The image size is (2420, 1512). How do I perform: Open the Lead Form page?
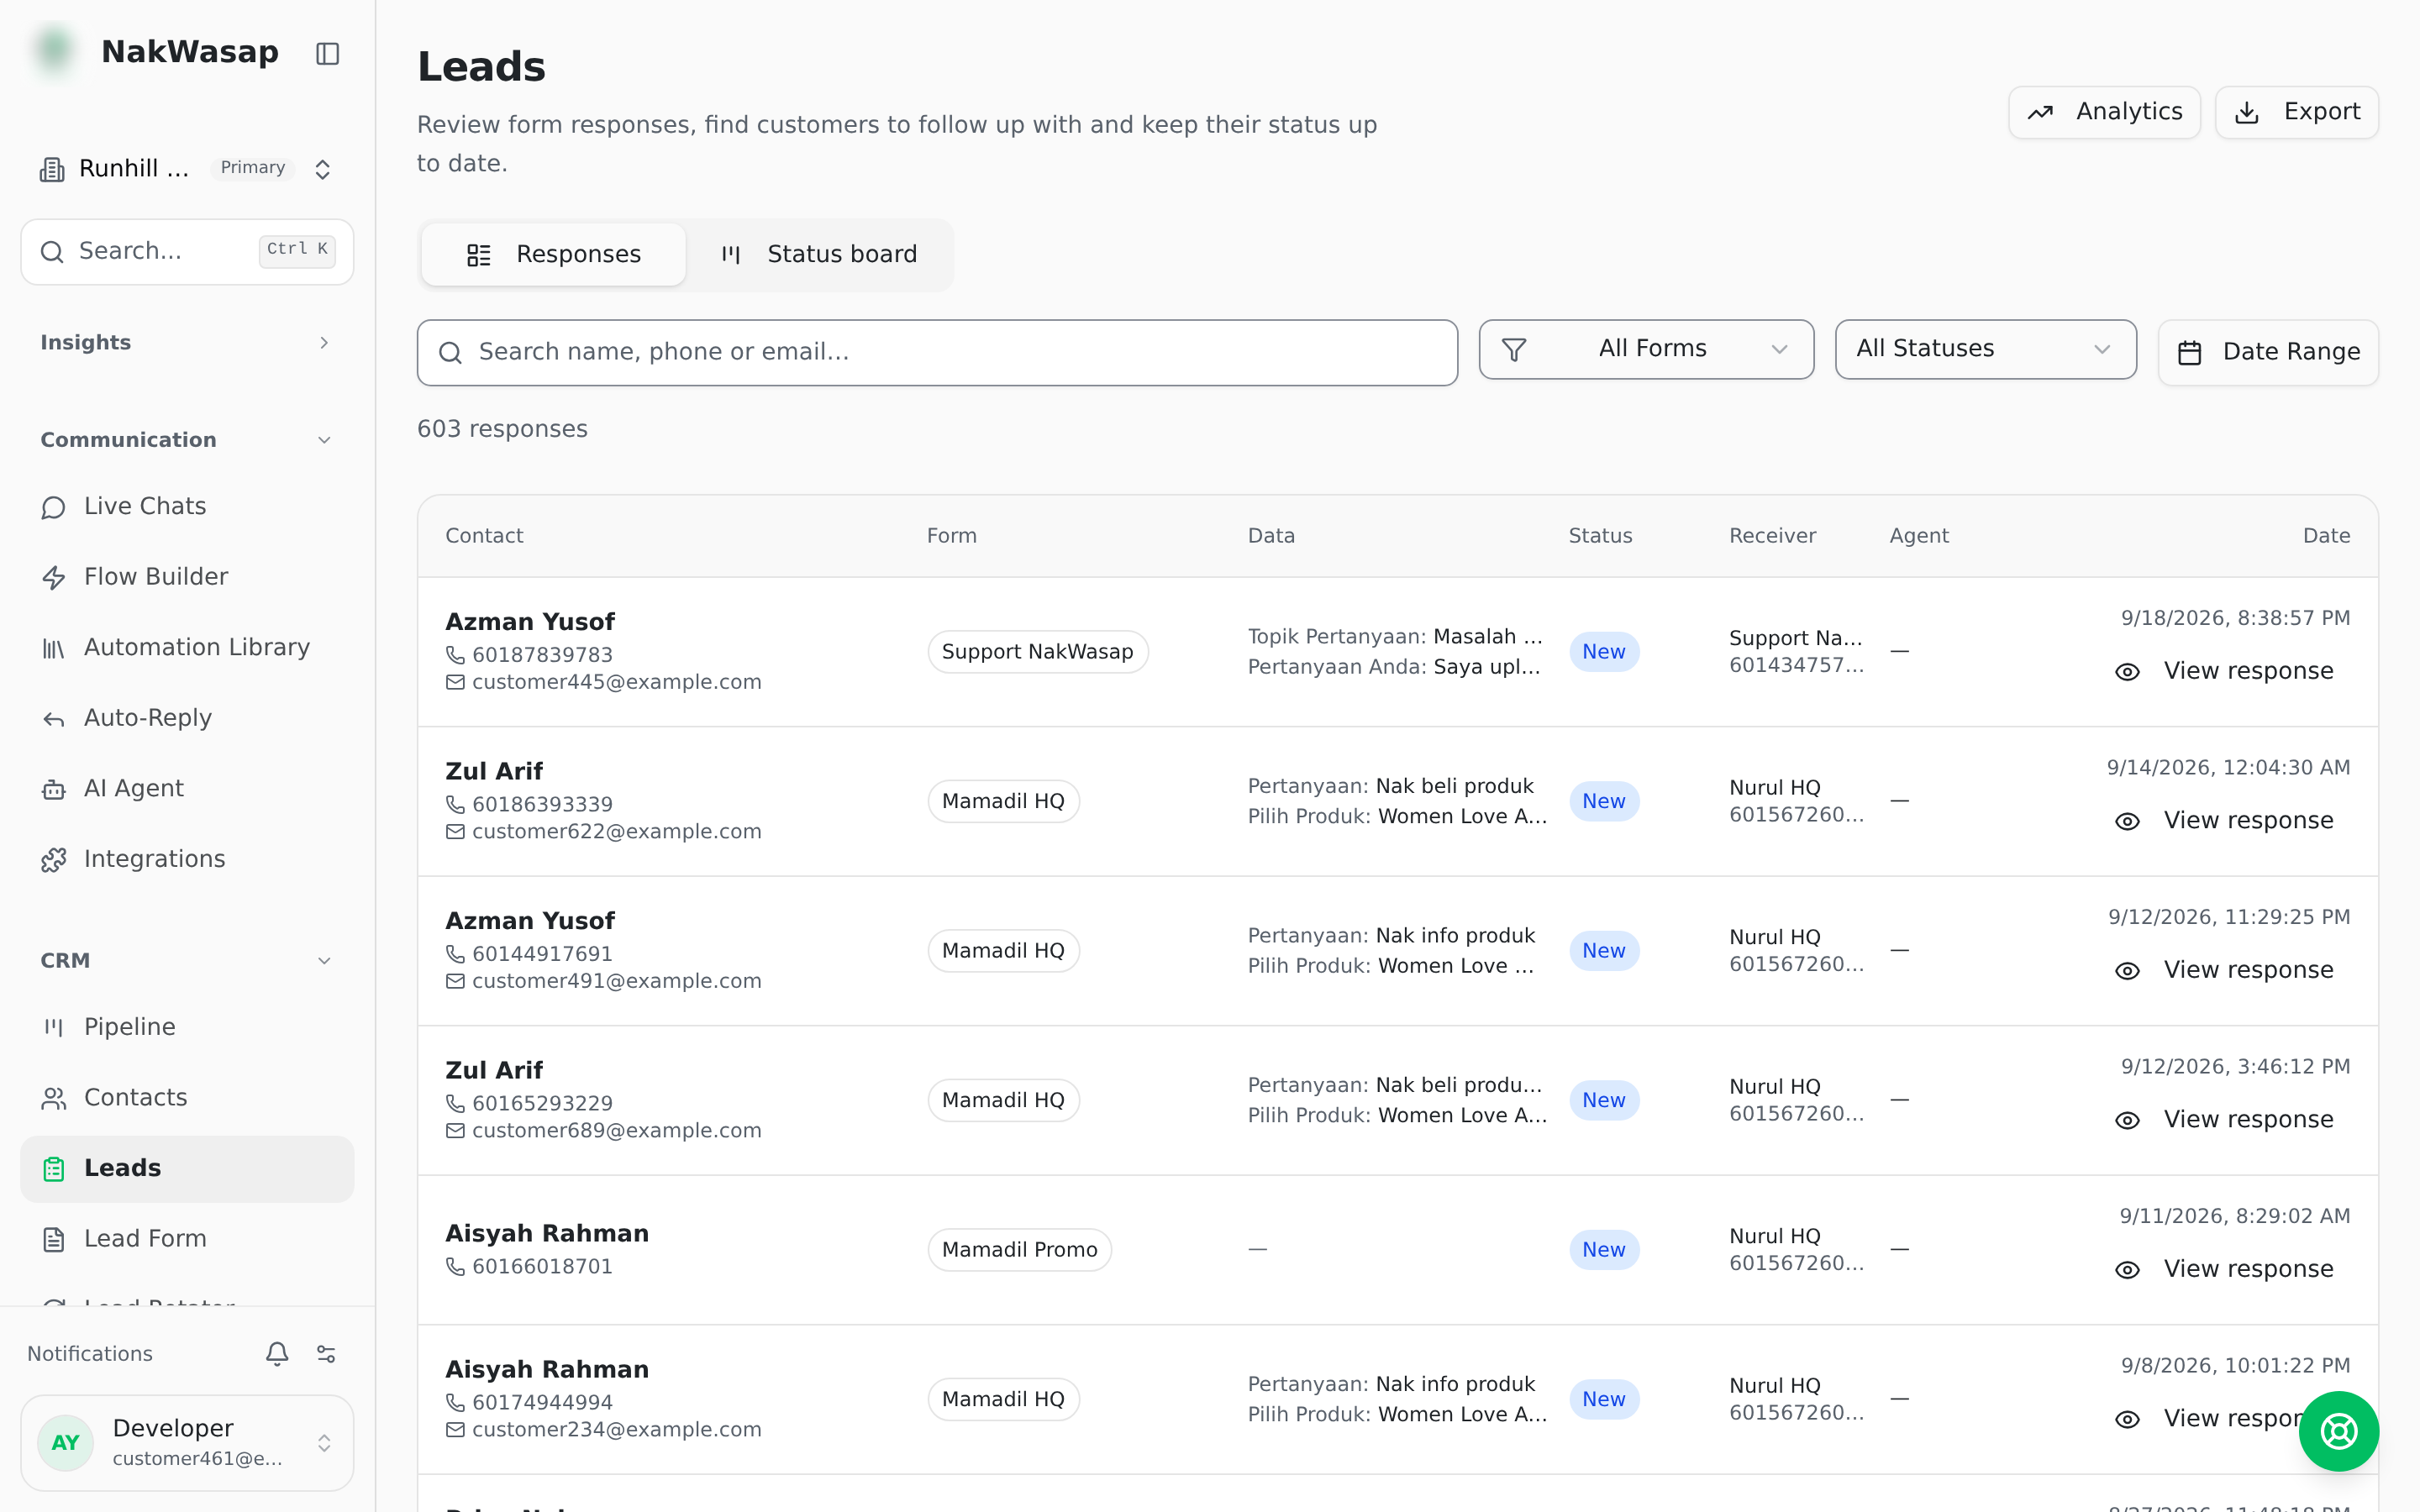coord(187,1239)
